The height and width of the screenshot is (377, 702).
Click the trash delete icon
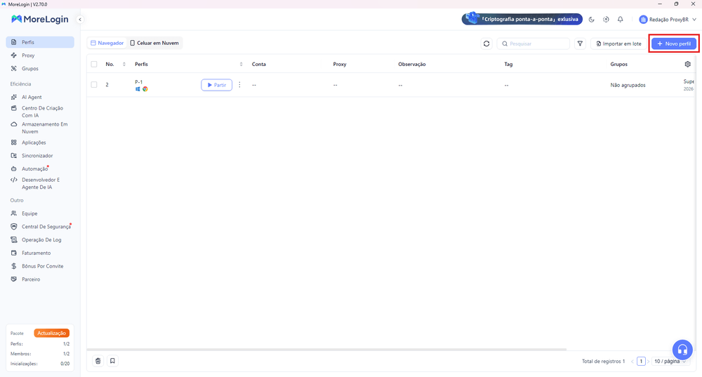(98, 361)
